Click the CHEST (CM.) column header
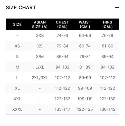The image size is (125, 126). tap(62, 24)
